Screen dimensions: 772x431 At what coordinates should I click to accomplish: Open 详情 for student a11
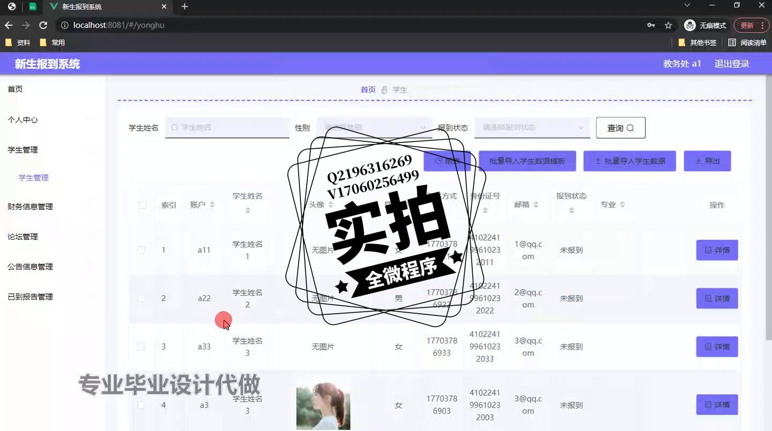coord(717,250)
